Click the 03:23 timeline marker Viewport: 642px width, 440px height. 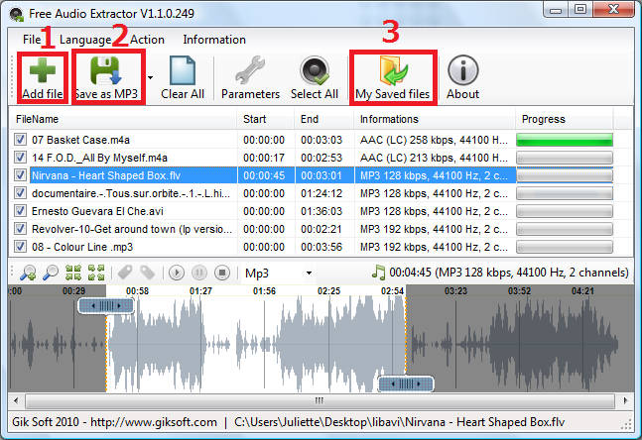[455, 291]
